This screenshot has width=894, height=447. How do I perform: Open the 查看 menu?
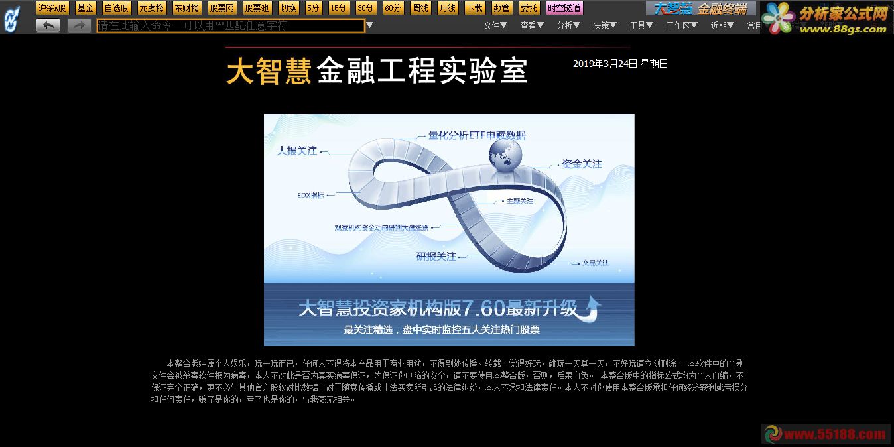[532, 25]
